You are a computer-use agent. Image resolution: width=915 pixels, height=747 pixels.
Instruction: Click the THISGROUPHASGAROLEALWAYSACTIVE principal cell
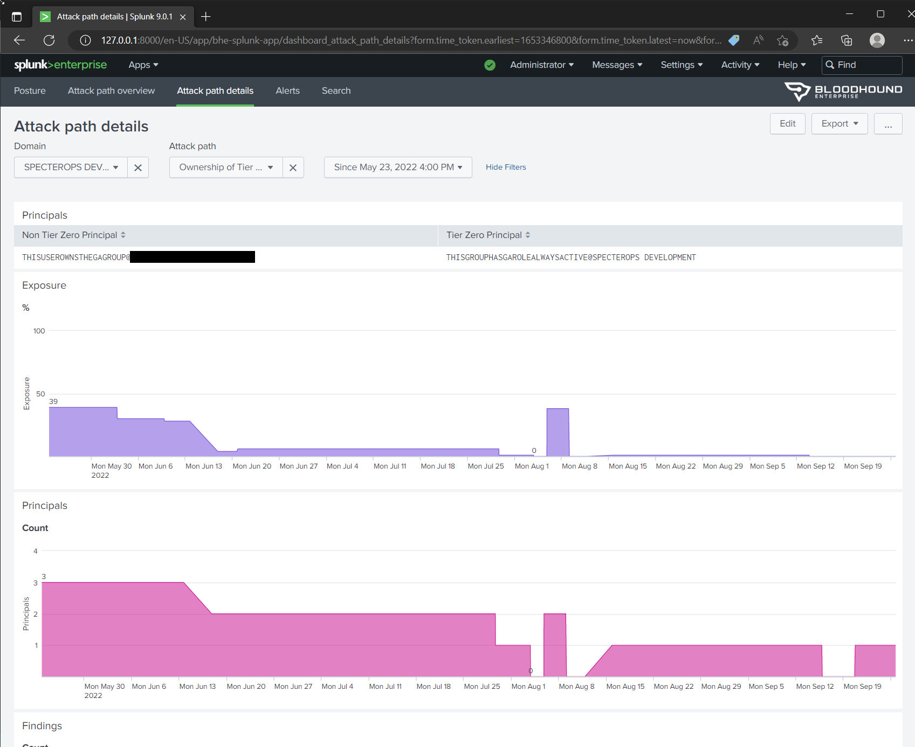571,257
